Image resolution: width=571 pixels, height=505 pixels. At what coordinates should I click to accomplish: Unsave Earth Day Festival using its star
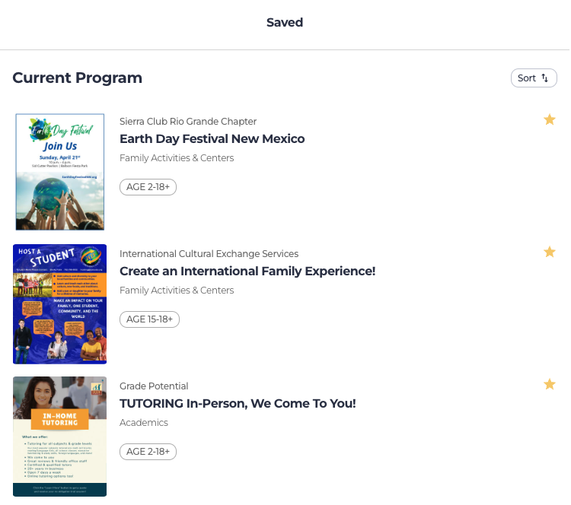click(550, 119)
